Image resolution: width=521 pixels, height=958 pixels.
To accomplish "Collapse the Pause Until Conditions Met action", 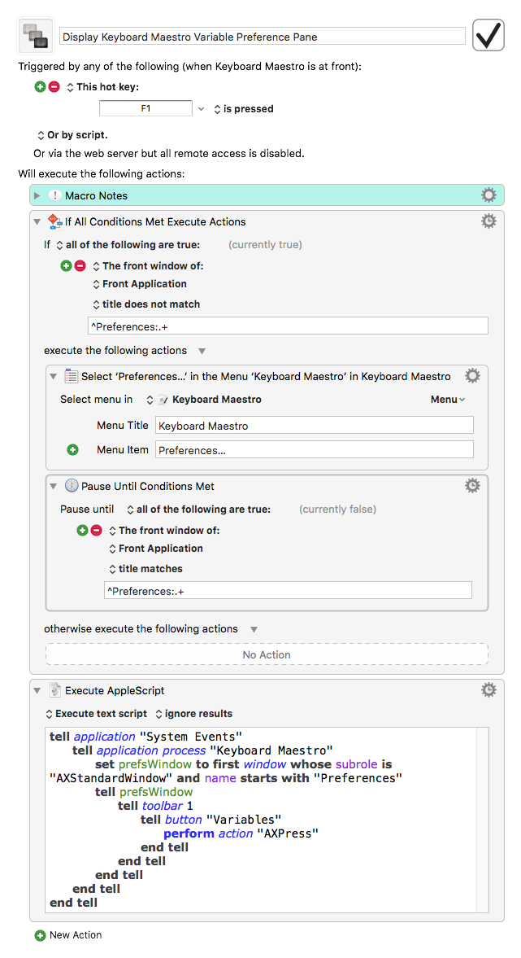I will (53, 487).
